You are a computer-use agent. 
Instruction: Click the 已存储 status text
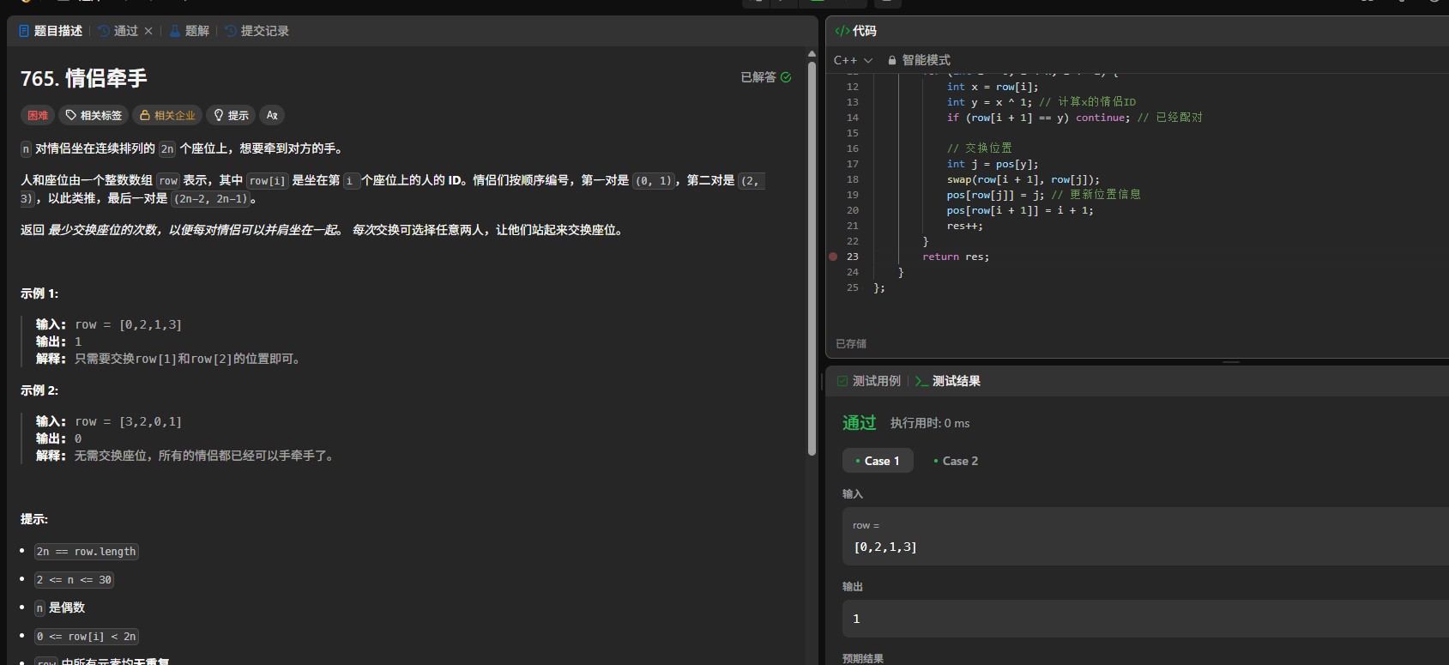tap(851, 343)
